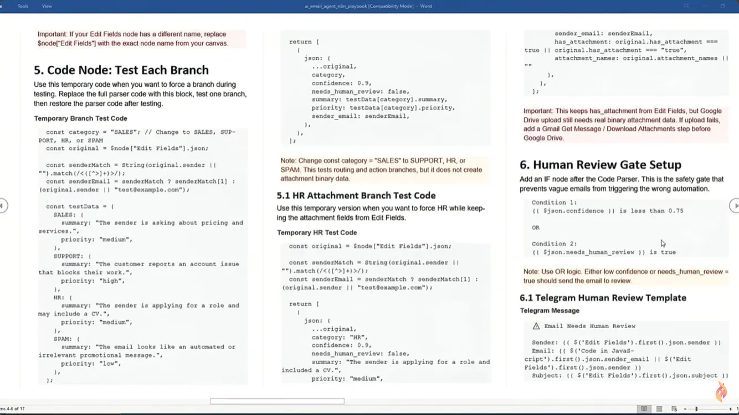739x415 pixels.
Task: Click 'SUPPORT: {' line in test data code
Action: pyautogui.click(x=73, y=256)
